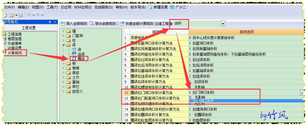This screenshot has width=307, height=126.
Task: Open the redo history dropdown arrow
Action: coord(42,15)
